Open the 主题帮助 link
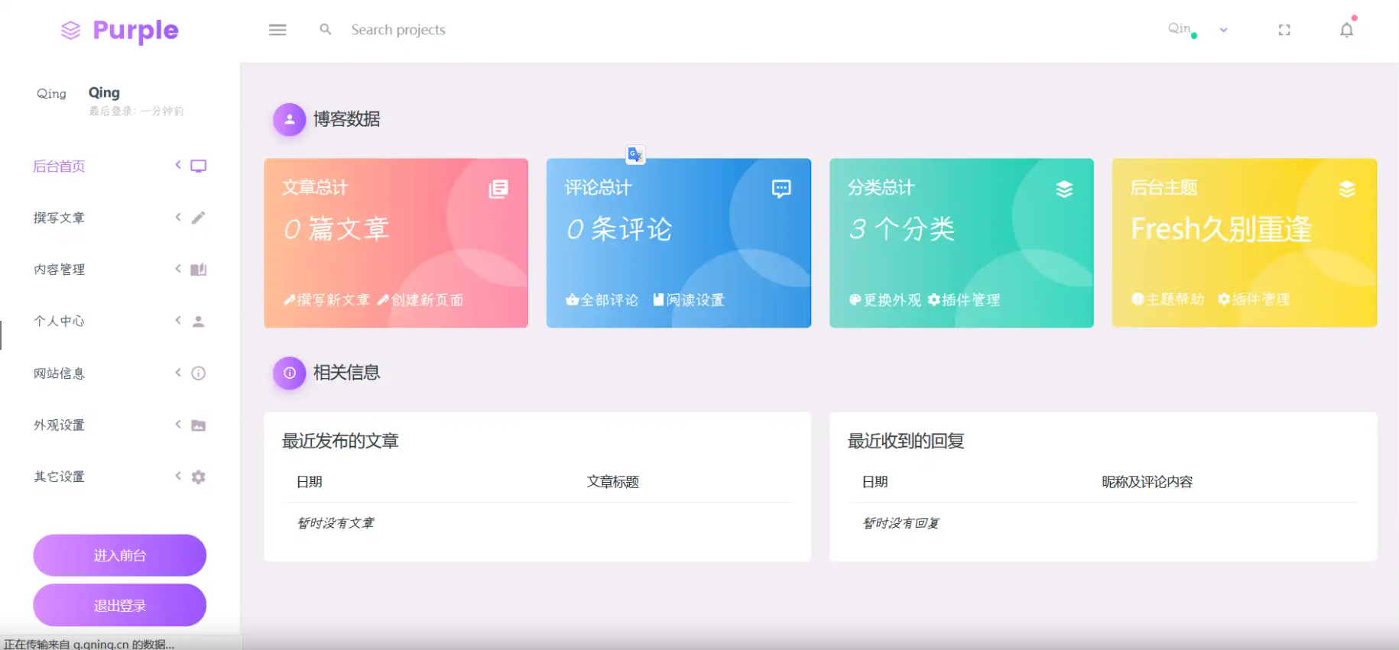The height and width of the screenshot is (650, 1399). pyautogui.click(x=1168, y=299)
